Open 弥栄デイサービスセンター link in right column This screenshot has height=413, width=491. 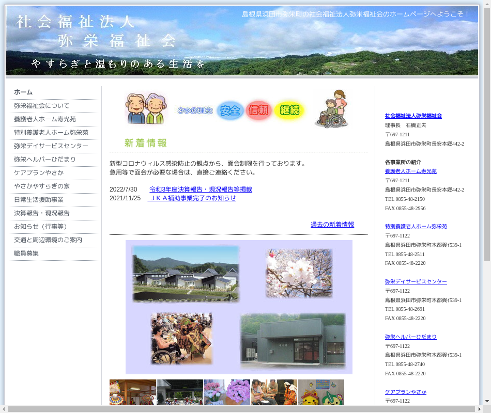pos(416,282)
